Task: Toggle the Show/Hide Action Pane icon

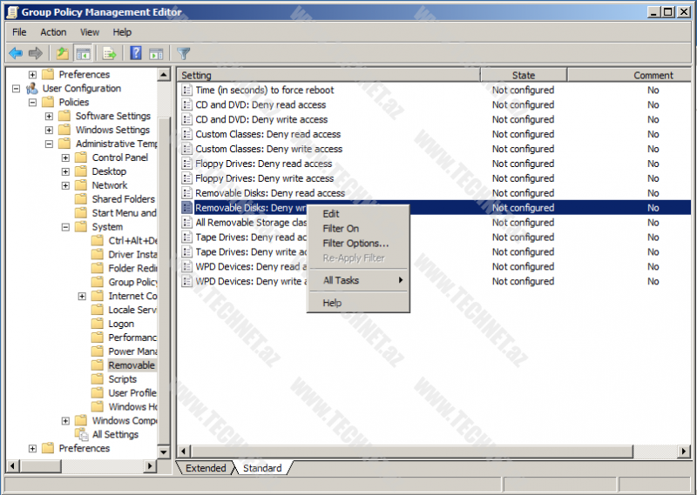Action: (x=156, y=53)
